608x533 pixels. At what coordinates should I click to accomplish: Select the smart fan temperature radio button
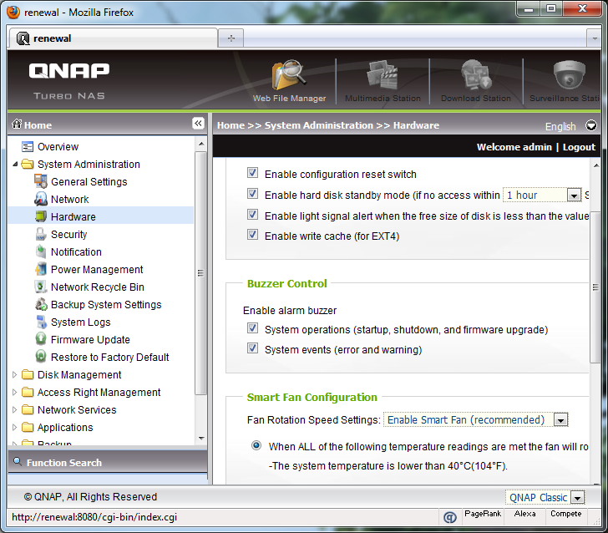256,446
